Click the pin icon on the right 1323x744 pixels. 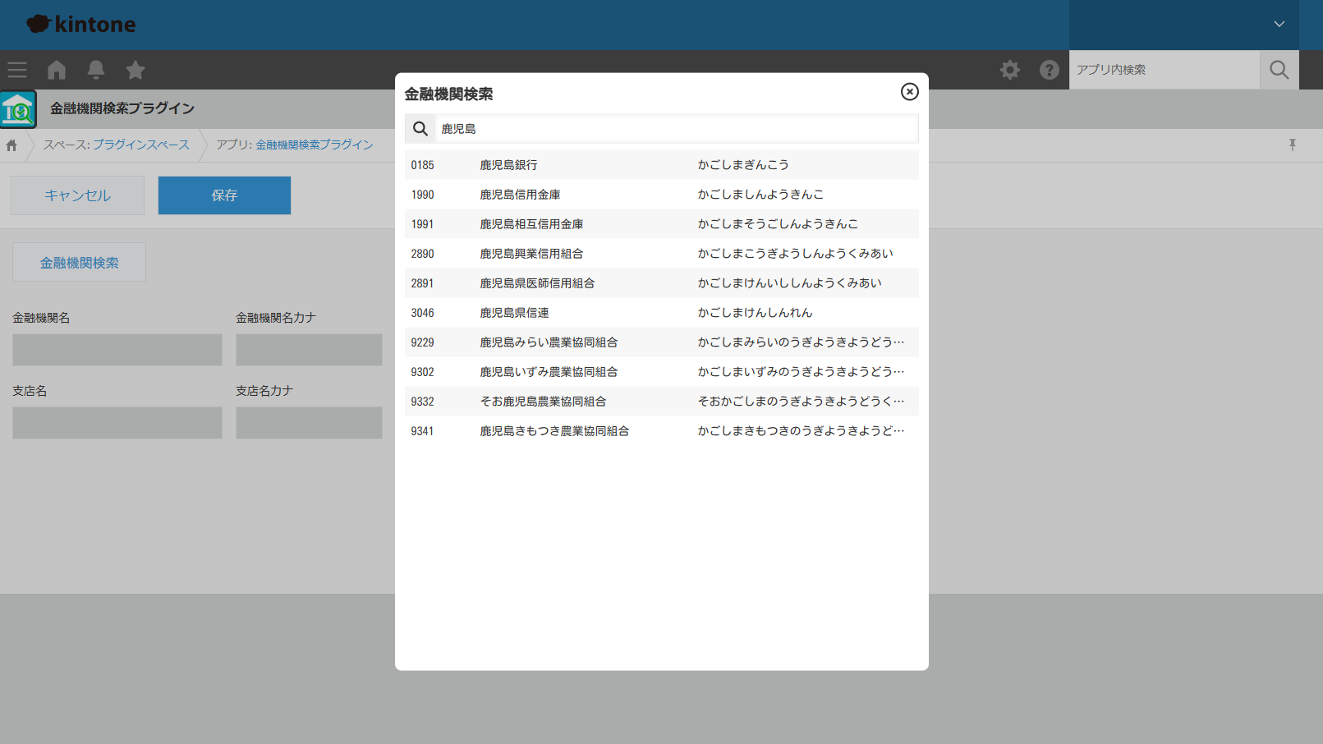[x=1292, y=145]
